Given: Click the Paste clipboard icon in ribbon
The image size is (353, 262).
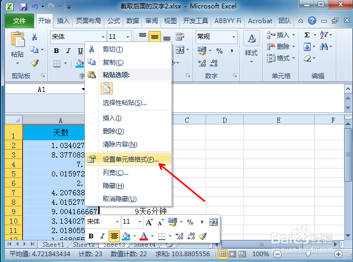Looking at the screenshot, I should click(x=17, y=39).
